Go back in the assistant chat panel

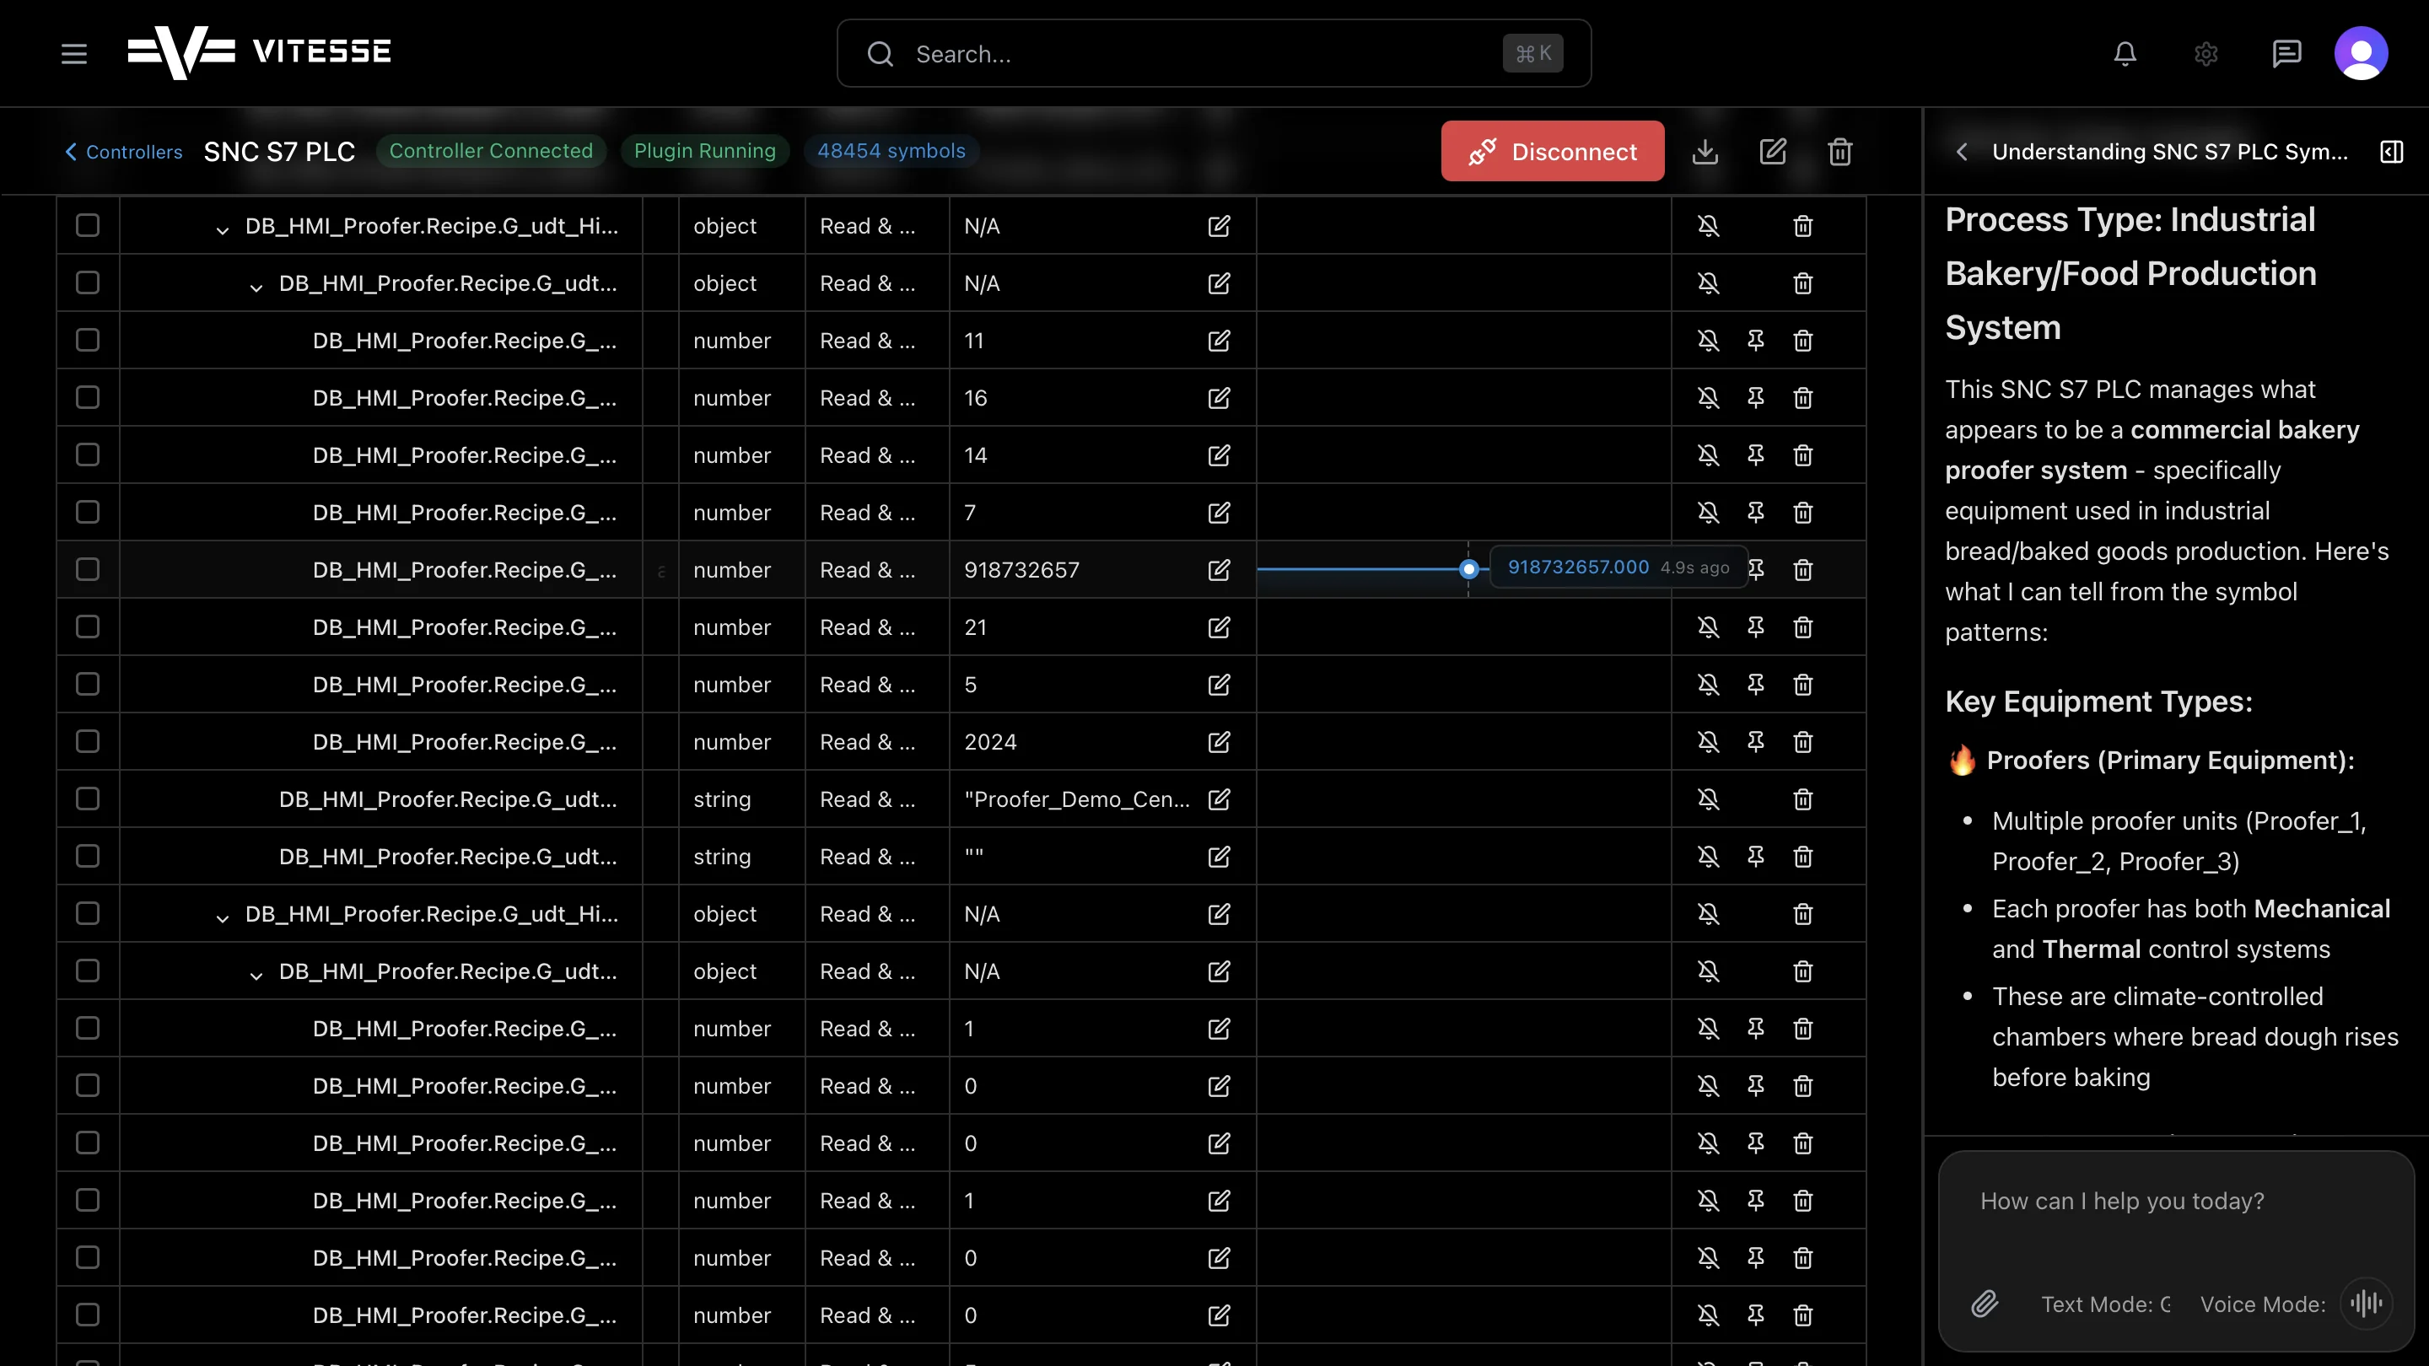coord(1961,152)
